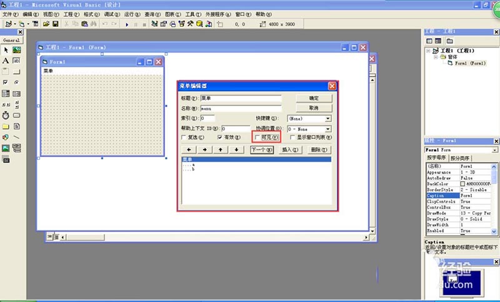The width and height of the screenshot is (500, 302).
Task: Open the 编辑(E) menu
Action: [31, 14]
